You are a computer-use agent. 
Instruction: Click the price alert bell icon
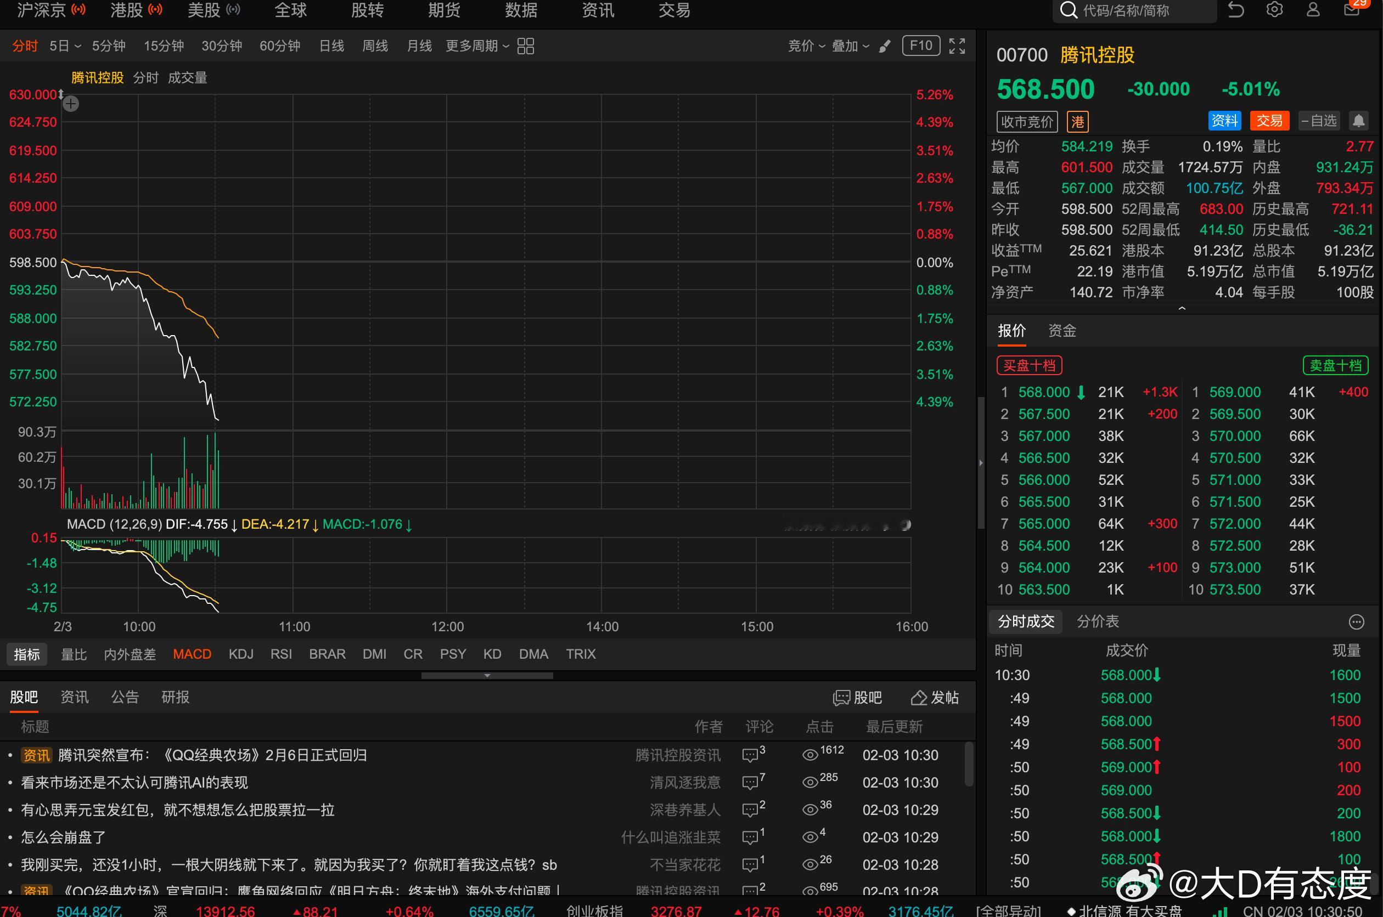(1358, 121)
